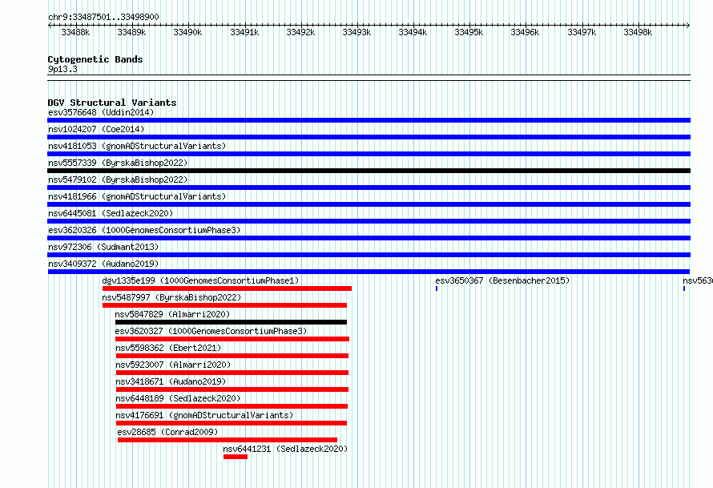
Task: Open the nsv5923007 (Almarri2020) label
Action: pyautogui.click(x=173, y=365)
